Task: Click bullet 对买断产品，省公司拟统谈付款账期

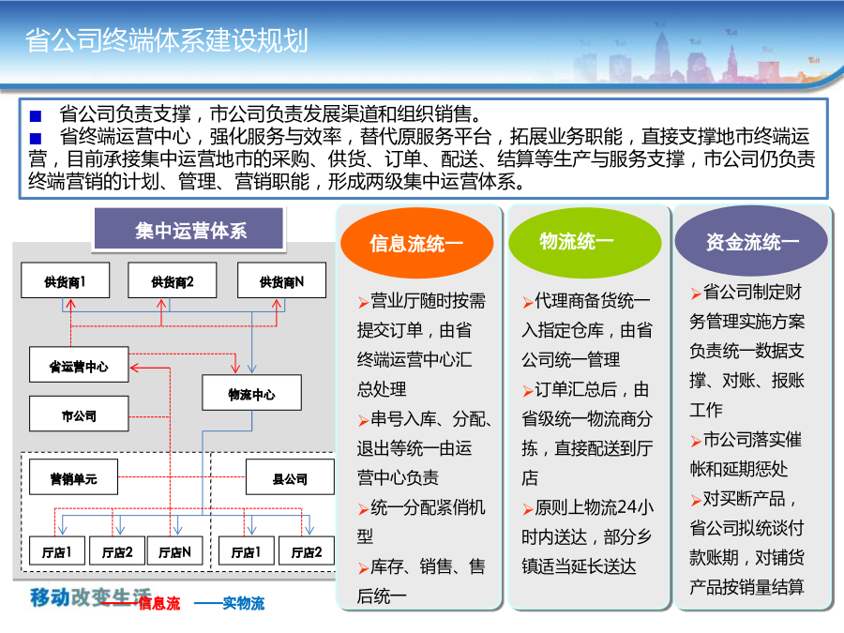Action: pos(747,543)
